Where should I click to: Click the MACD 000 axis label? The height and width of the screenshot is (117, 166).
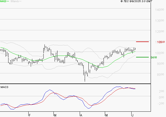161,97
